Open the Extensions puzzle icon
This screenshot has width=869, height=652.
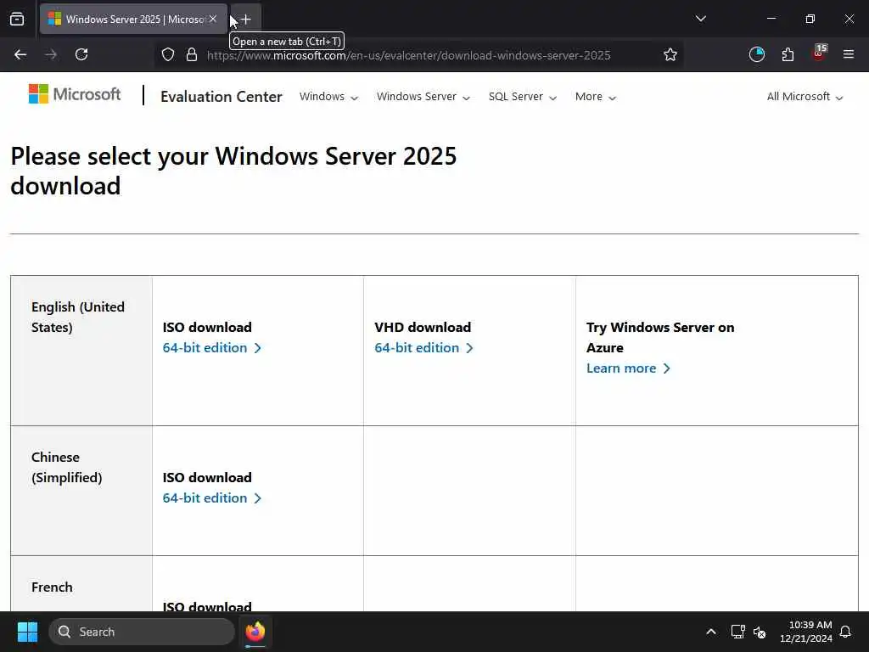[788, 54]
